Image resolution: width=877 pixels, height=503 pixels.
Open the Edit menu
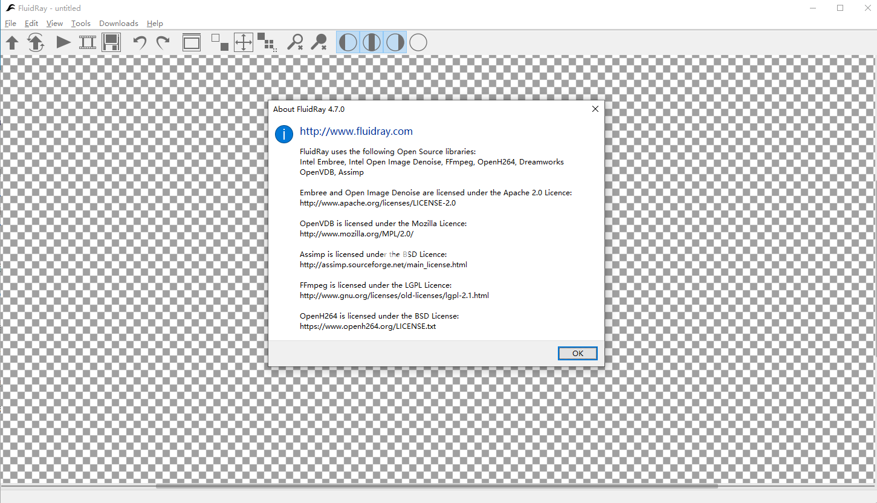tap(31, 24)
